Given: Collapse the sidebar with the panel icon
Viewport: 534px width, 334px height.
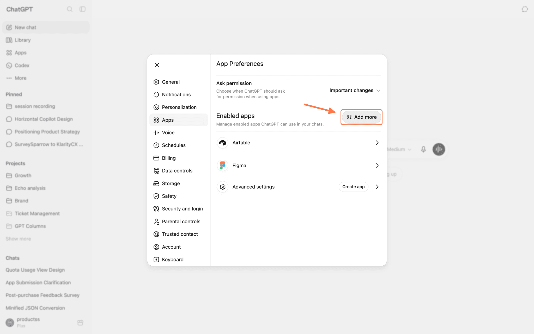Looking at the screenshot, I should tap(82, 9).
